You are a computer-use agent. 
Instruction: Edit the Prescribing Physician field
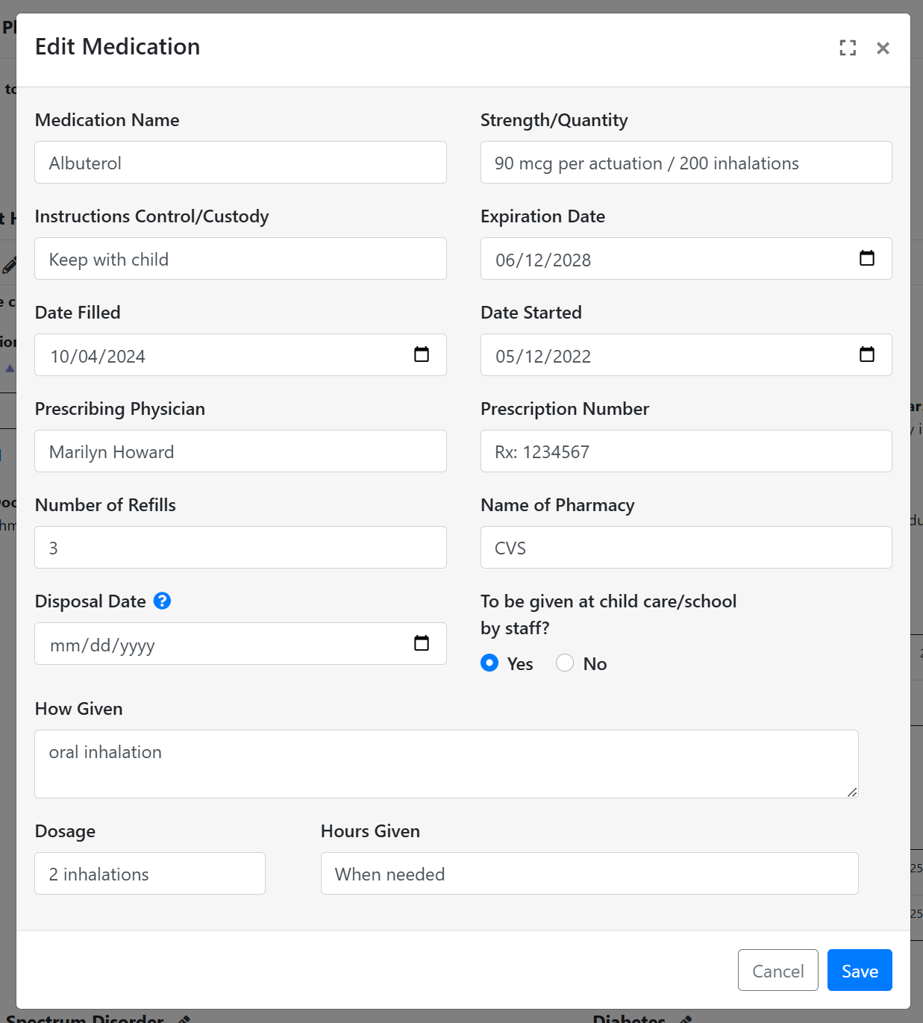coord(240,451)
